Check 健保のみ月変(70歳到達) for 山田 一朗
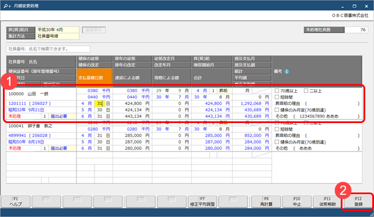This screenshot has width=374, height=217. pyautogui.click(x=277, y=110)
